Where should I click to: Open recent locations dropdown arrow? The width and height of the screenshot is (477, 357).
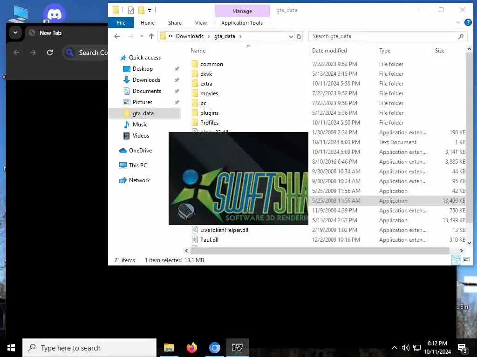[x=142, y=36]
